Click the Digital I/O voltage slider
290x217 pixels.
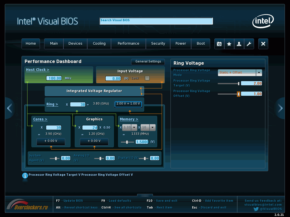coord(144,158)
